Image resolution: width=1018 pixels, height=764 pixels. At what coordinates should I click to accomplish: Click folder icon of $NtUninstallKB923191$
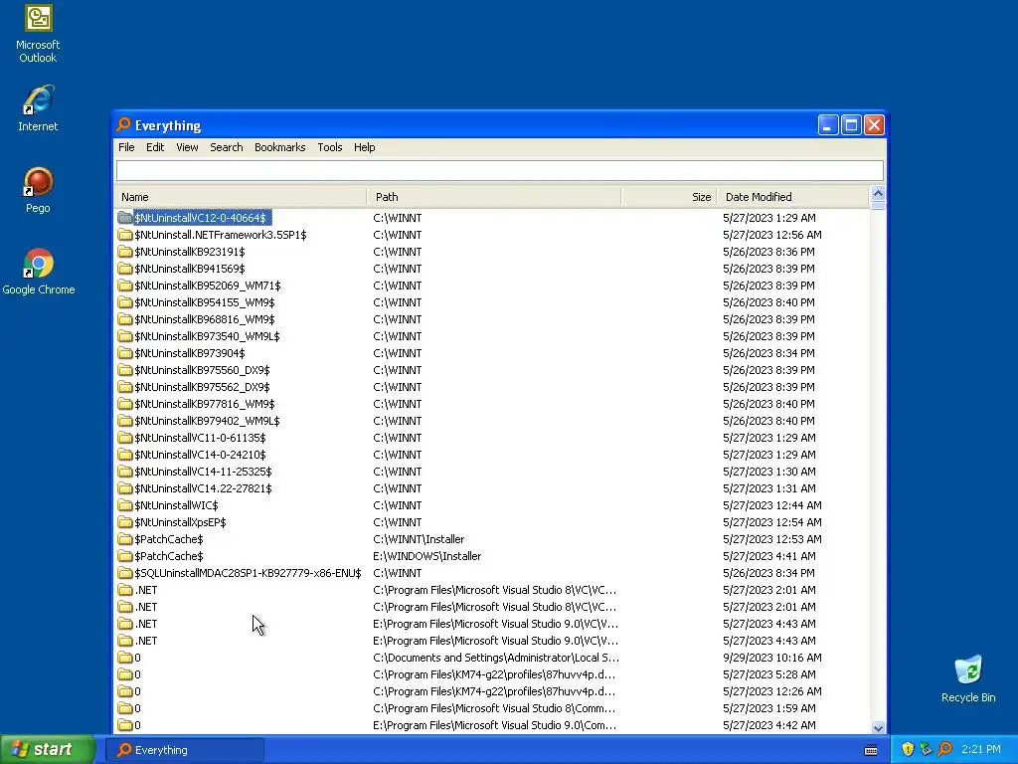pos(124,252)
